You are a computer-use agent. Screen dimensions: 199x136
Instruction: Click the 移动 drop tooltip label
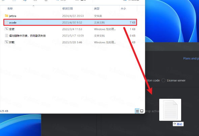tap(178, 124)
